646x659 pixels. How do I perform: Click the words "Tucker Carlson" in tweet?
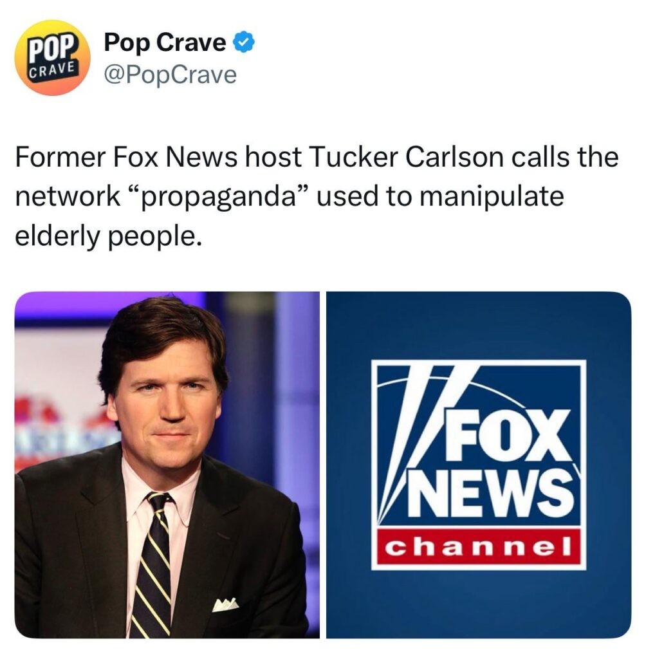click(407, 157)
